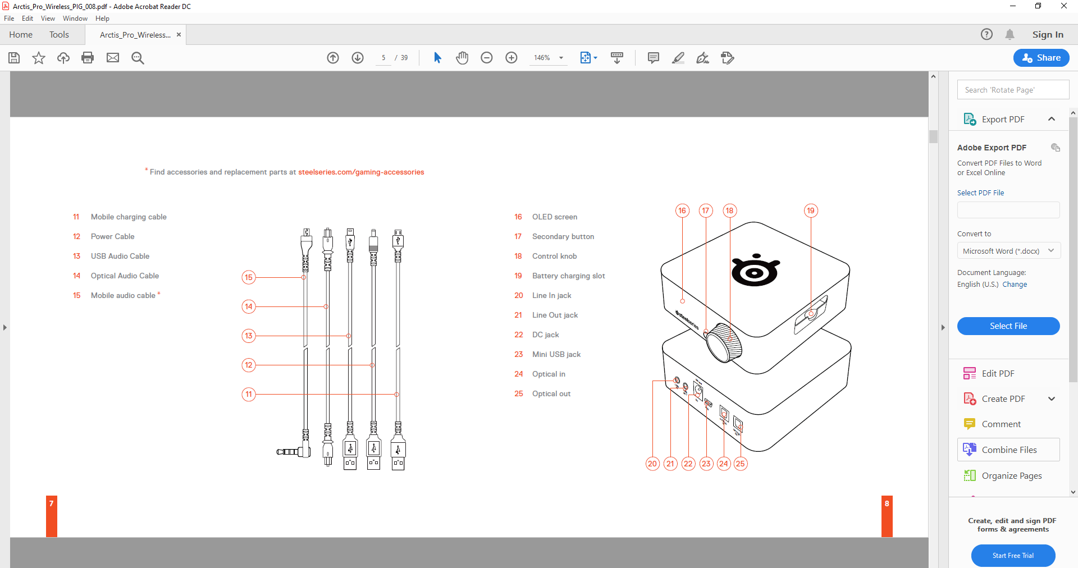1078x568 pixels.
Task: Open the Find text magnifier icon
Action: coord(138,58)
